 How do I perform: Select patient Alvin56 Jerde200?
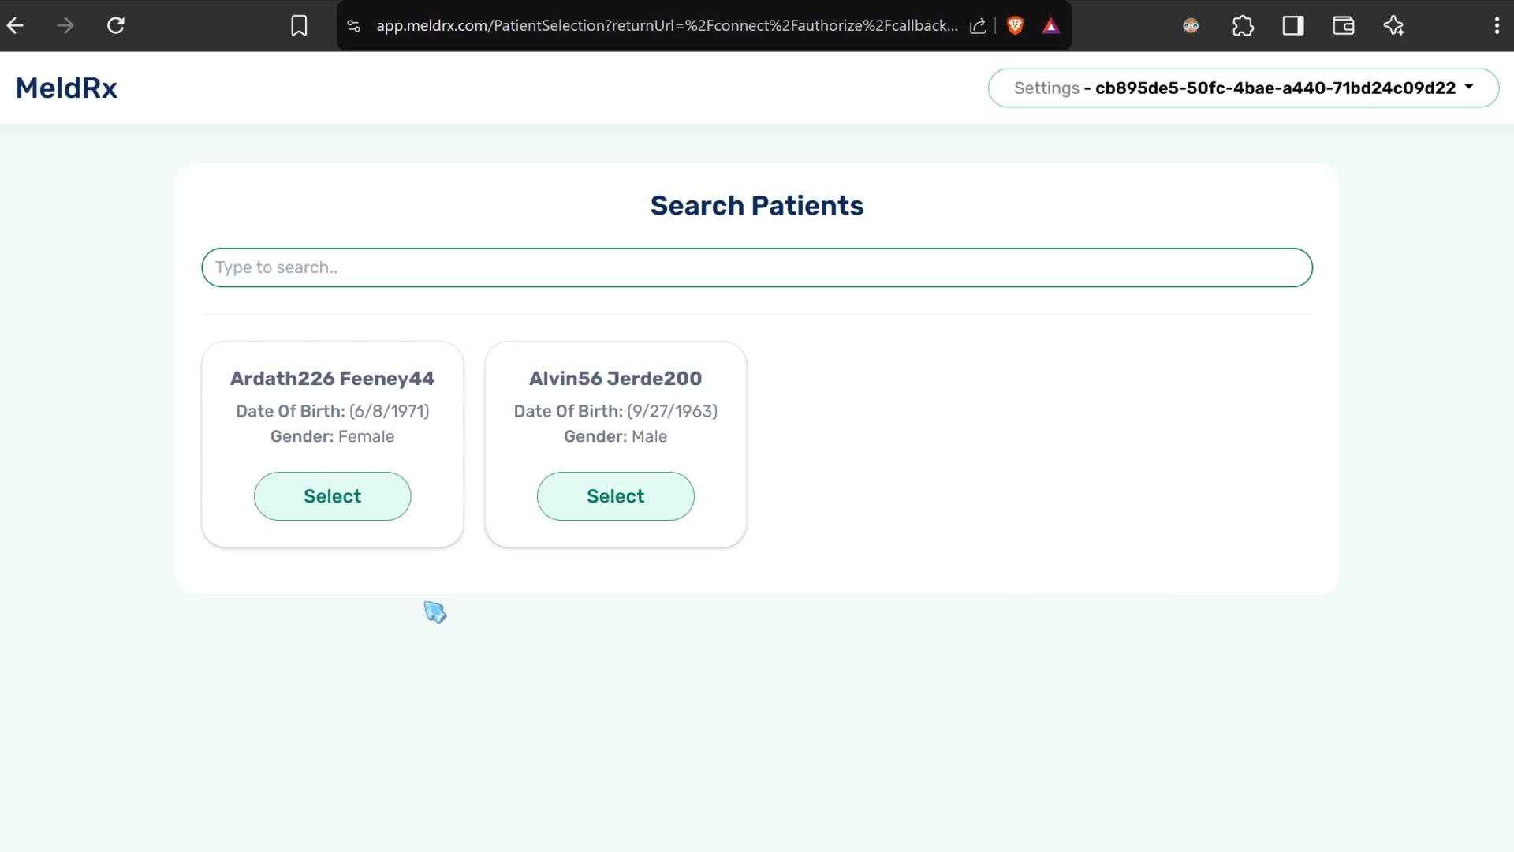tap(615, 496)
